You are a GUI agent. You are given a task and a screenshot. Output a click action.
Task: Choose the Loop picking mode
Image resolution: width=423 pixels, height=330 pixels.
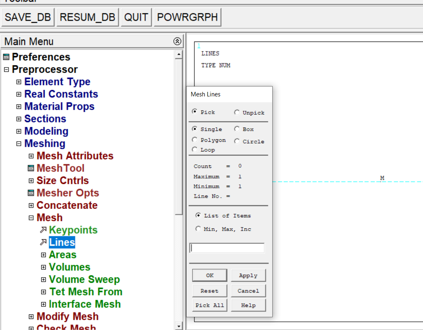[194, 149]
